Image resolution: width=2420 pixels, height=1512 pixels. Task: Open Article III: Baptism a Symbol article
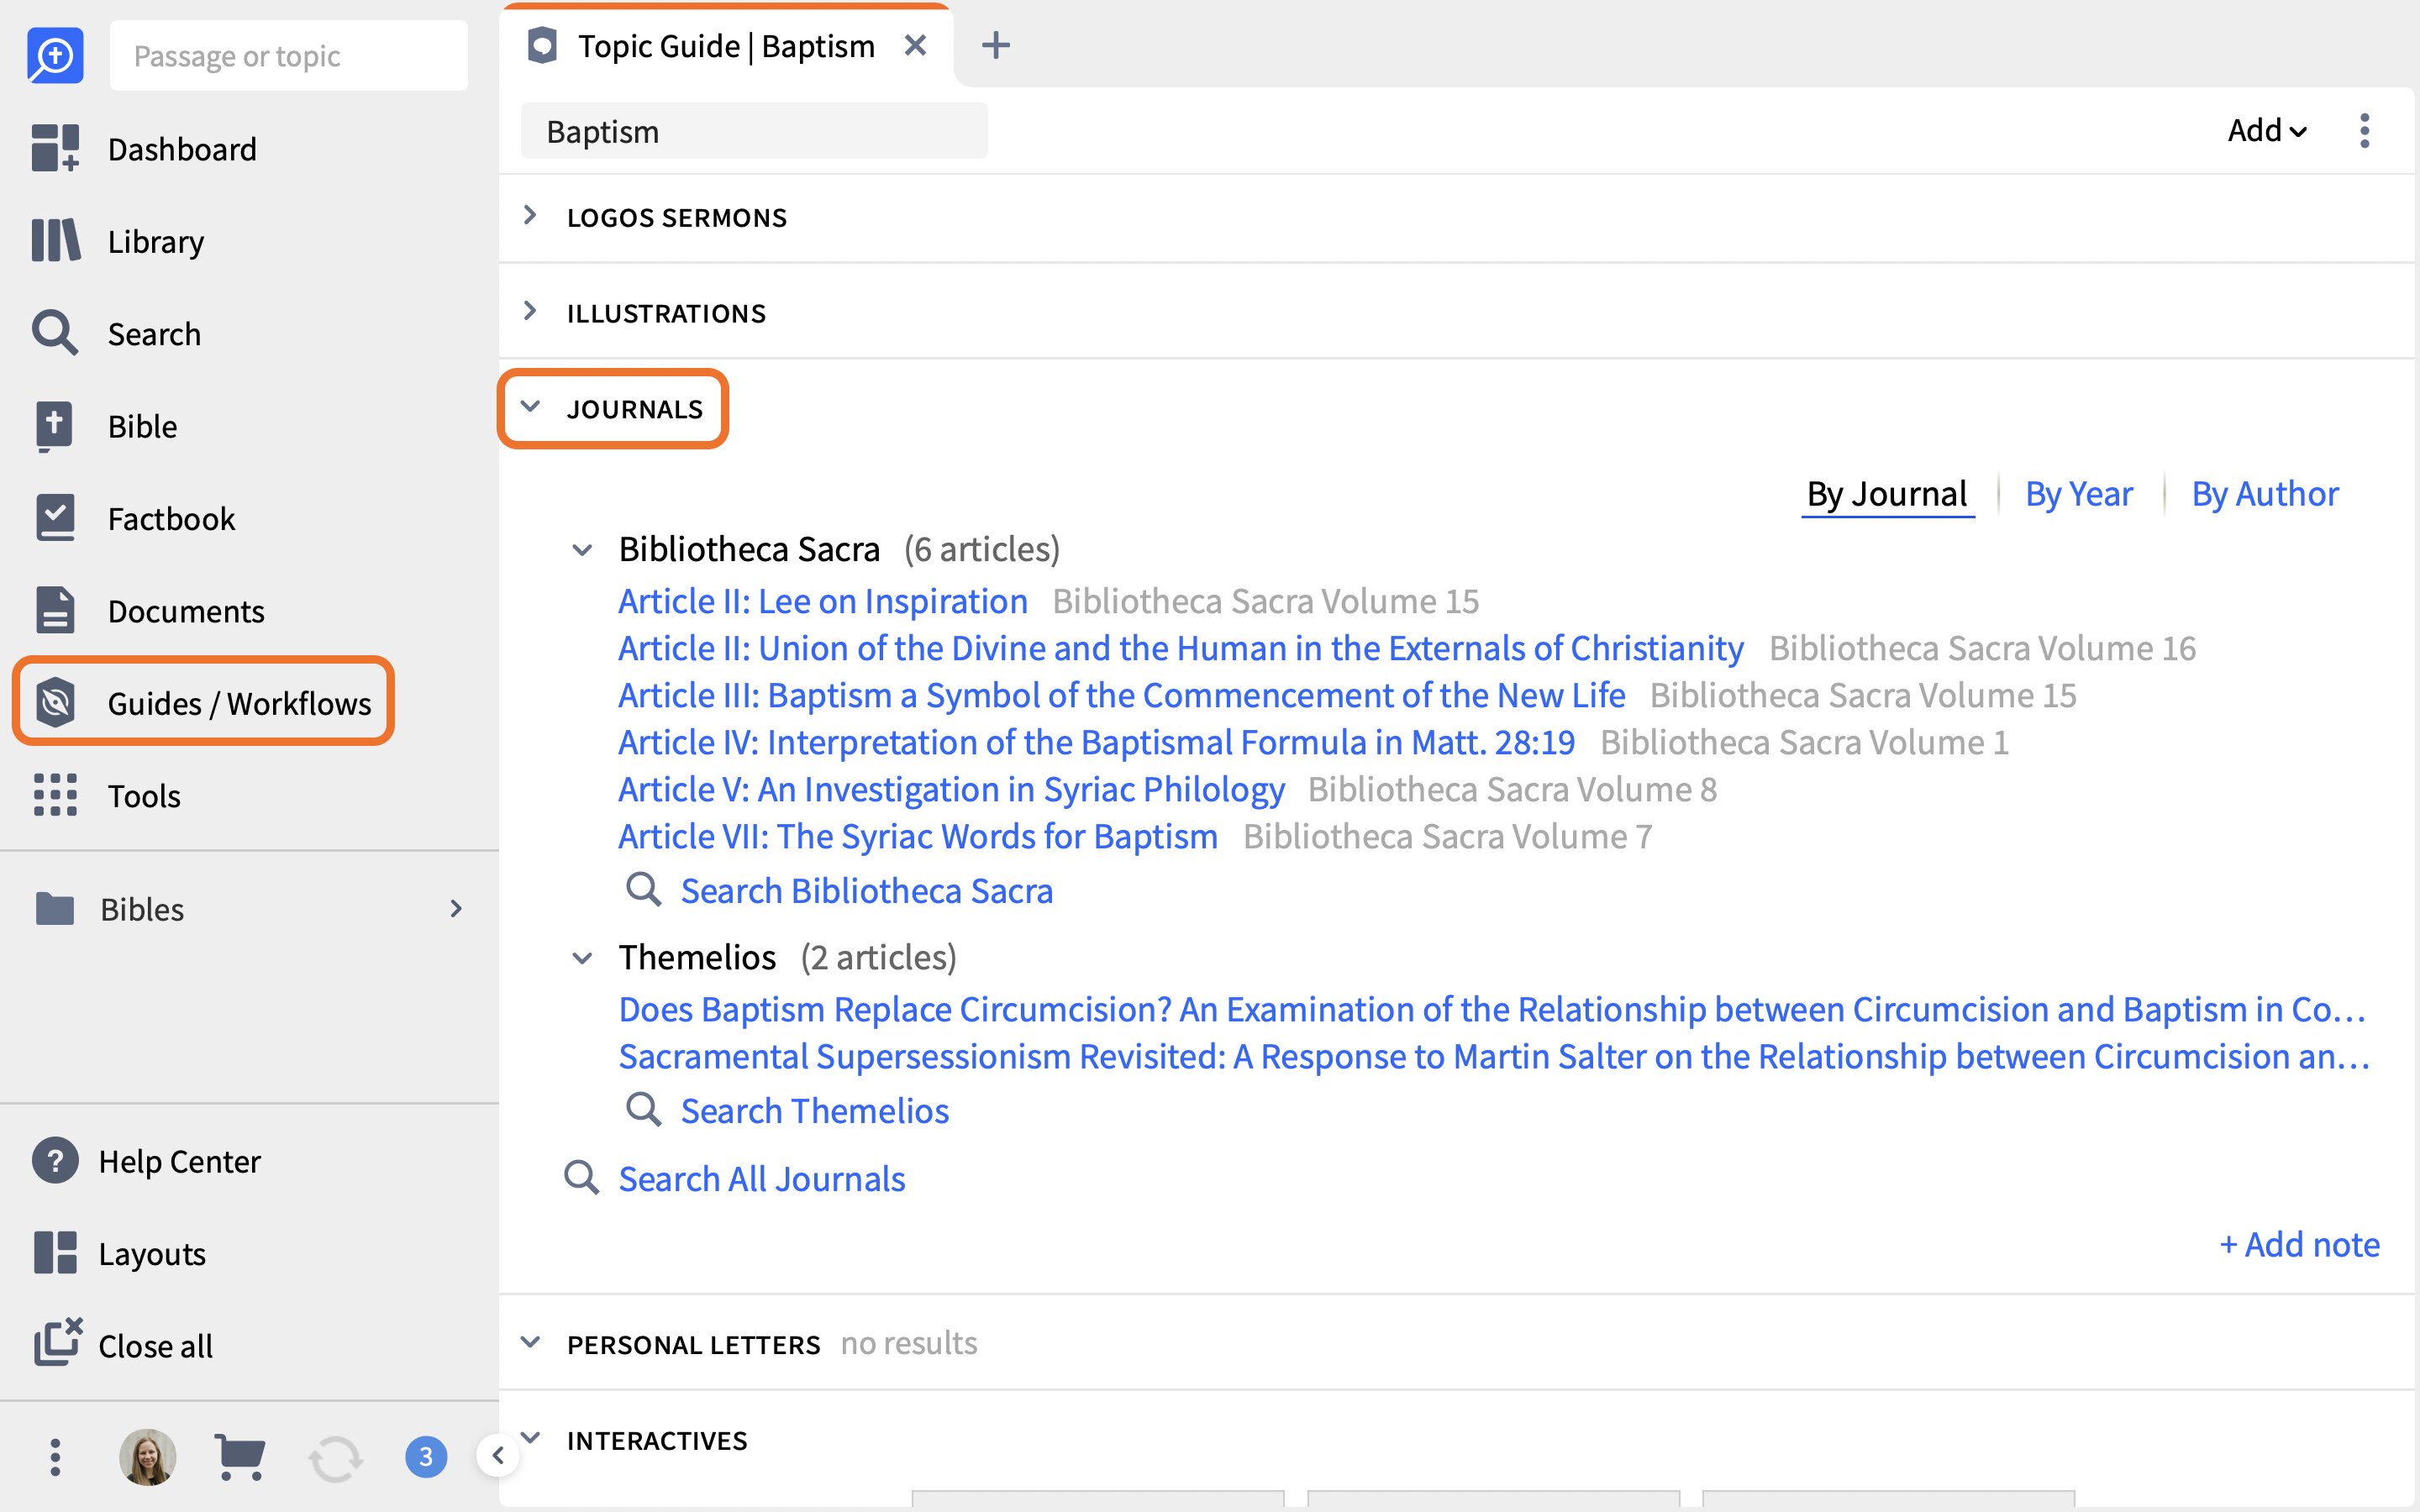(1121, 695)
